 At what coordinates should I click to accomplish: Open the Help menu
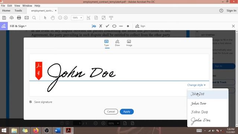pyautogui.click(x=37, y=6)
